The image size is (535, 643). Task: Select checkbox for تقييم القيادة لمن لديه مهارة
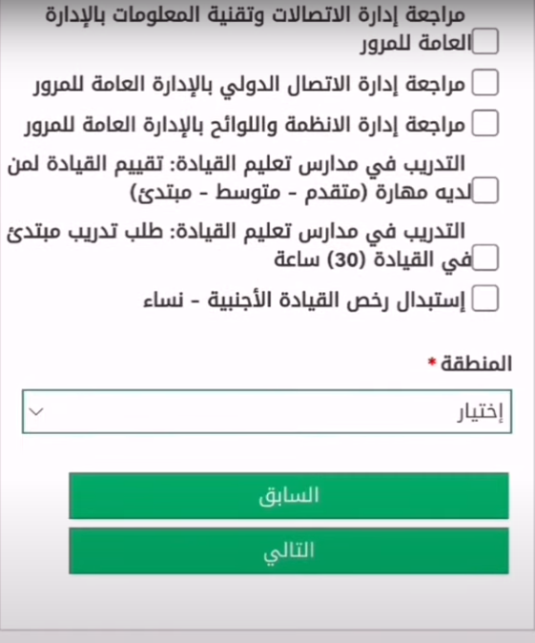coord(485,190)
